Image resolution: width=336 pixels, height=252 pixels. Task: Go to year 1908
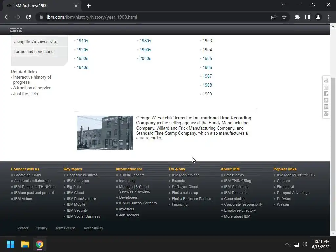[207, 85]
